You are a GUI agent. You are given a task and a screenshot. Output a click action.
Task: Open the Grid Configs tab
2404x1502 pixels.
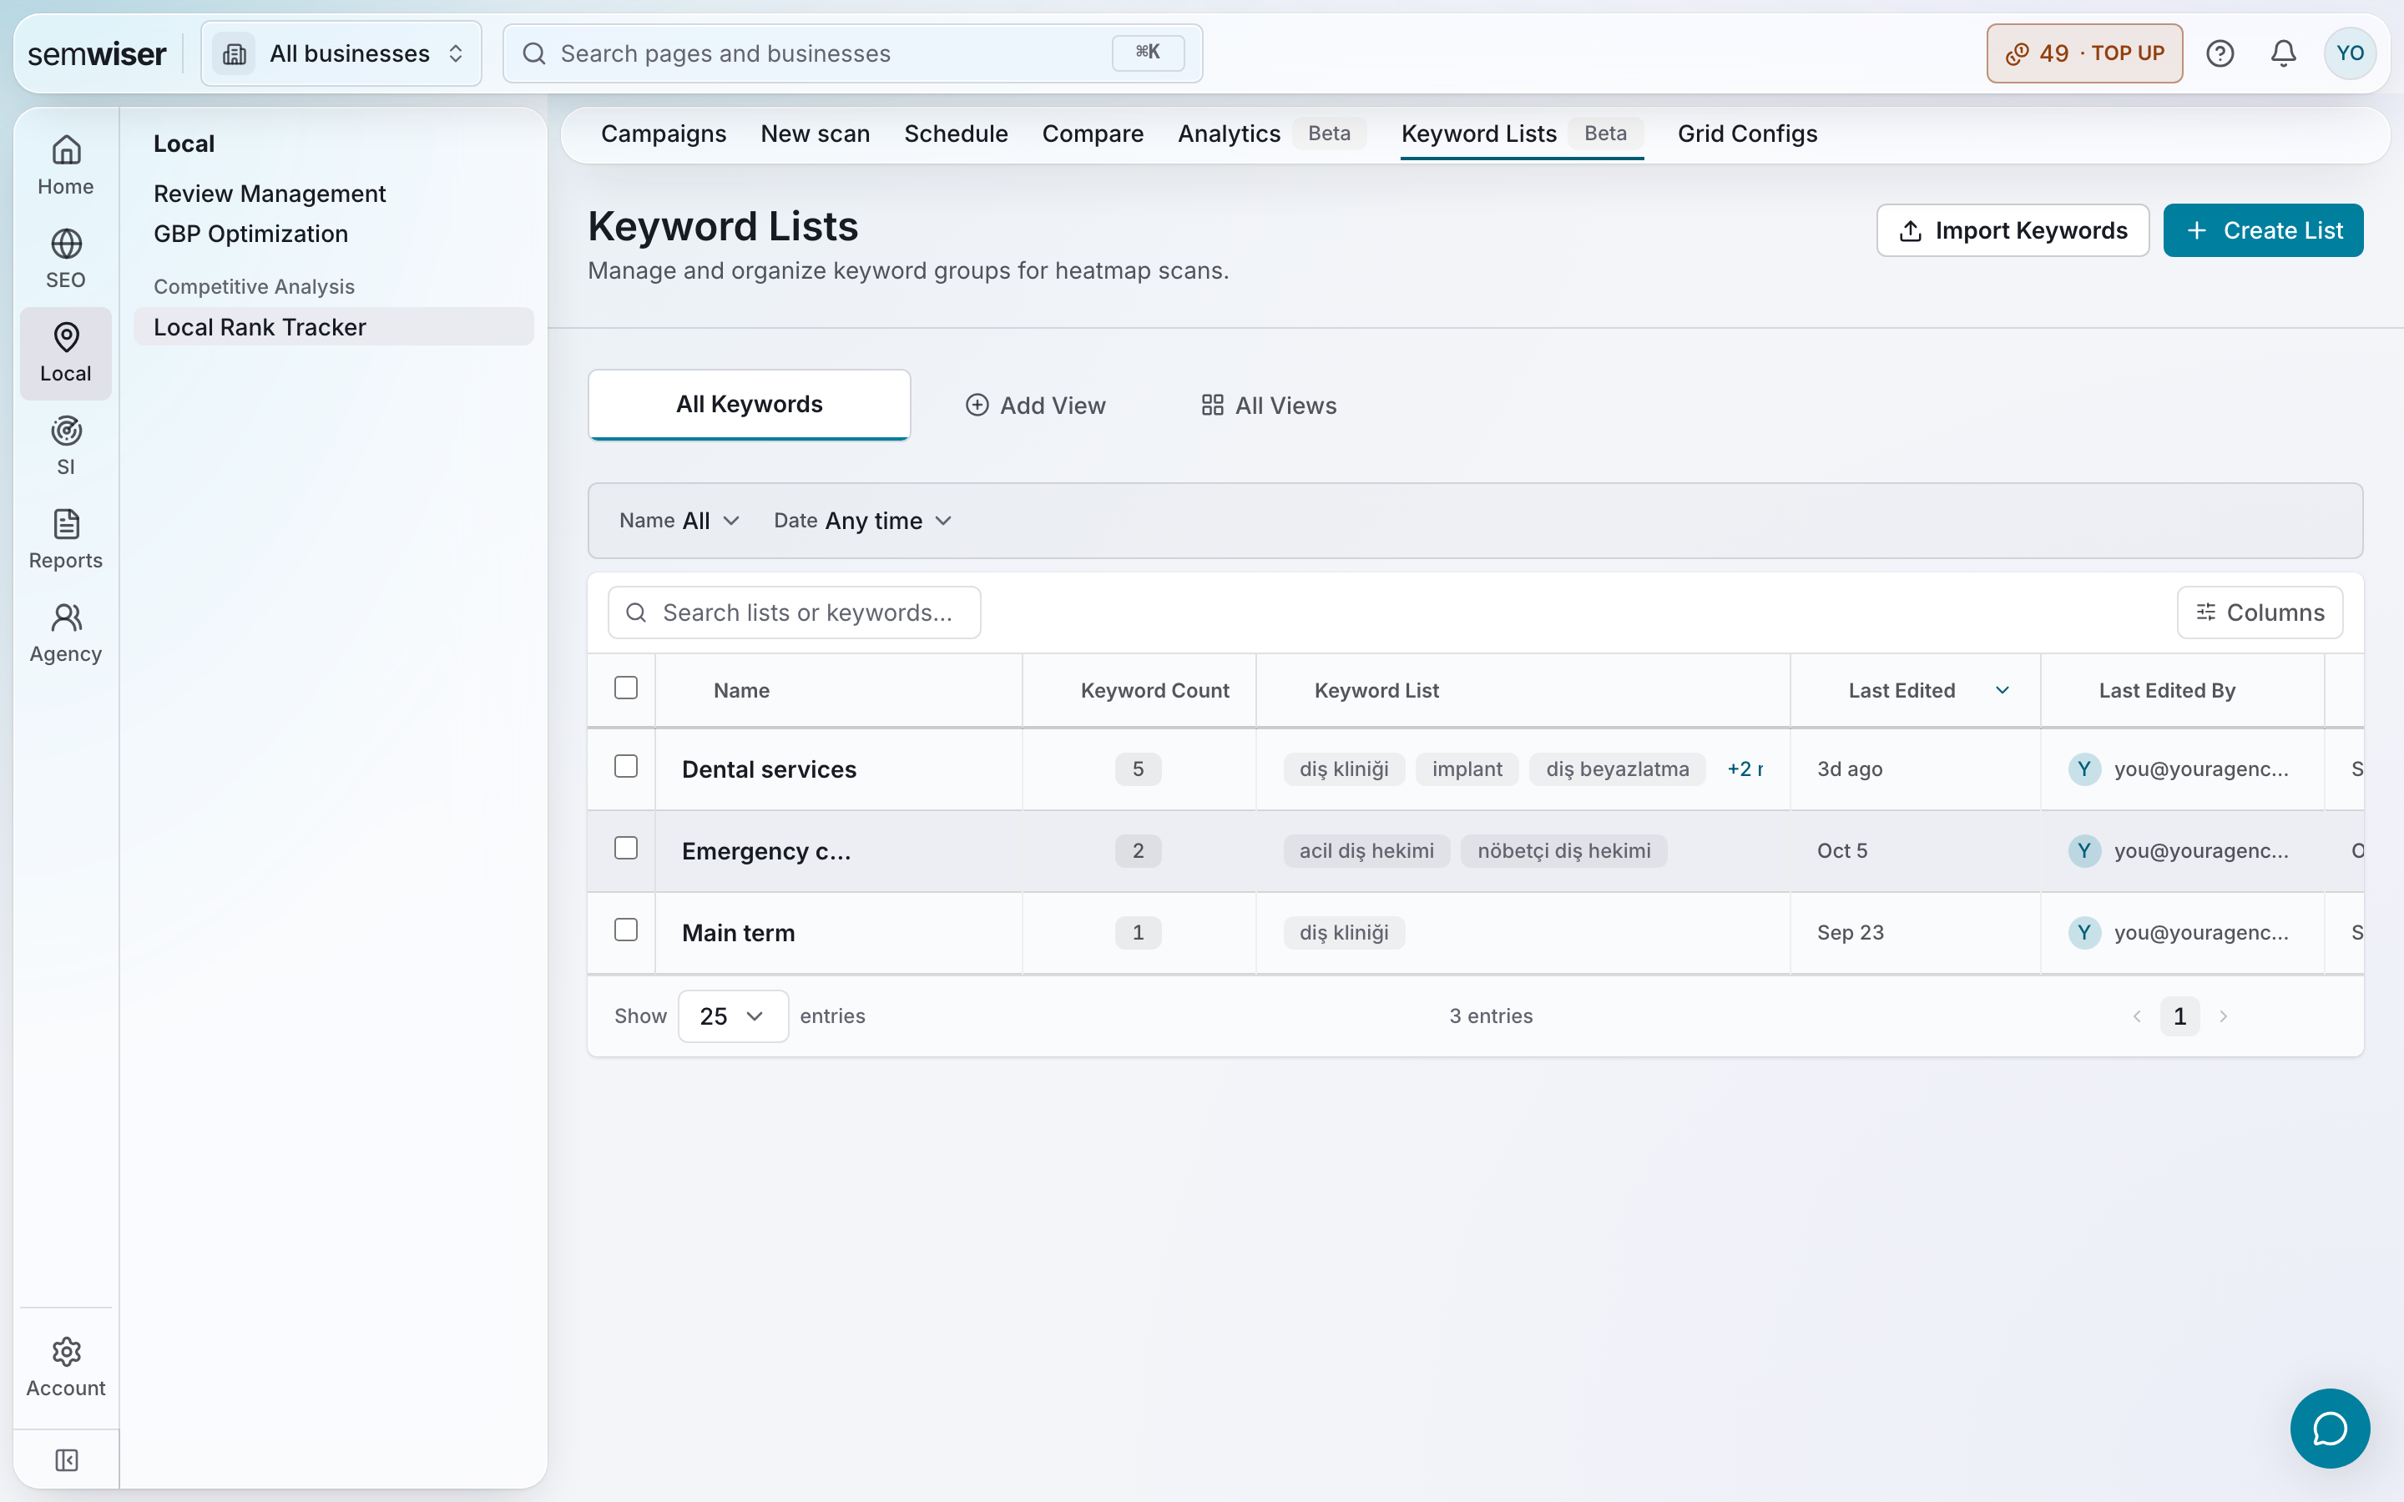pos(1747,134)
